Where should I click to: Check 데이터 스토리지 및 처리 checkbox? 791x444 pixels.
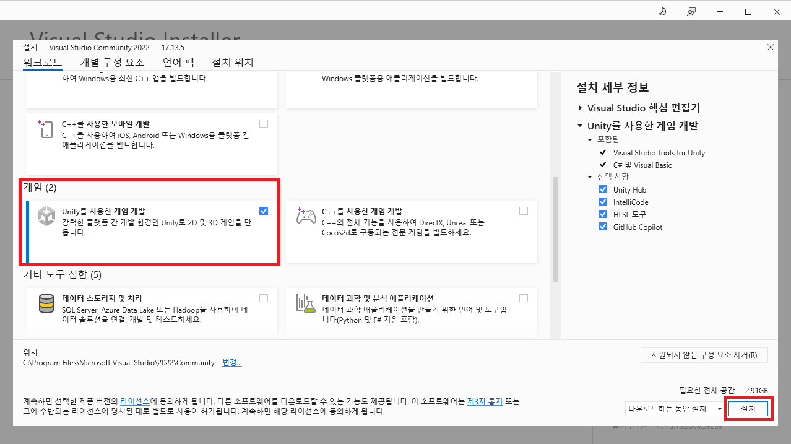(264, 298)
